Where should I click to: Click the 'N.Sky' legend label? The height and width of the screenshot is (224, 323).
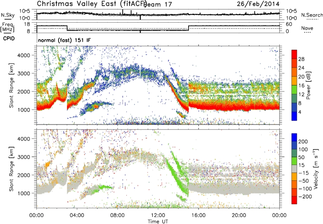[x=8, y=15]
